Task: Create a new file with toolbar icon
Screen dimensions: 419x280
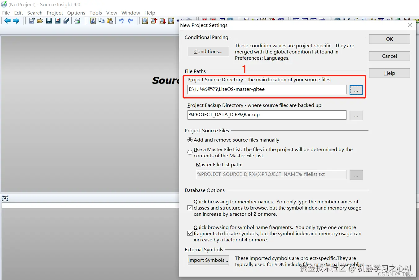Action: [x=32, y=21]
